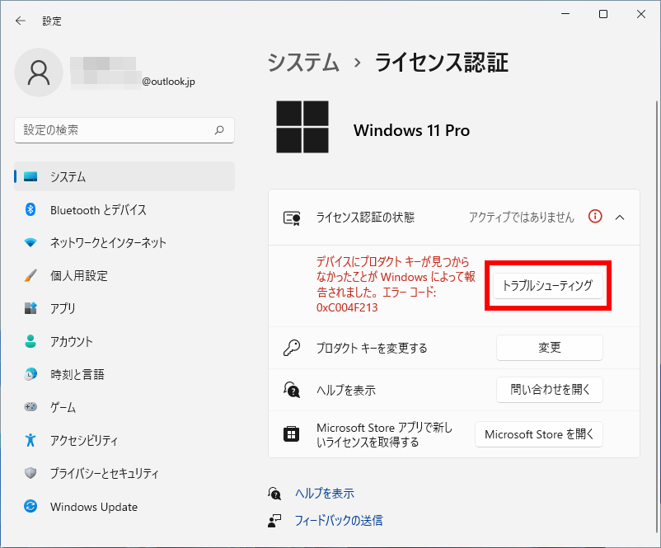
Task: Click the search magnifier icon
Action: pyautogui.click(x=219, y=130)
